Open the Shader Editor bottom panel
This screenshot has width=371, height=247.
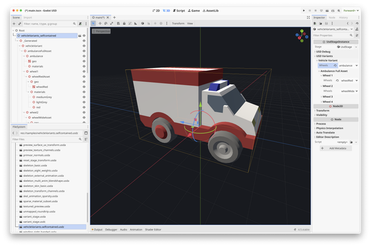(153, 229)
